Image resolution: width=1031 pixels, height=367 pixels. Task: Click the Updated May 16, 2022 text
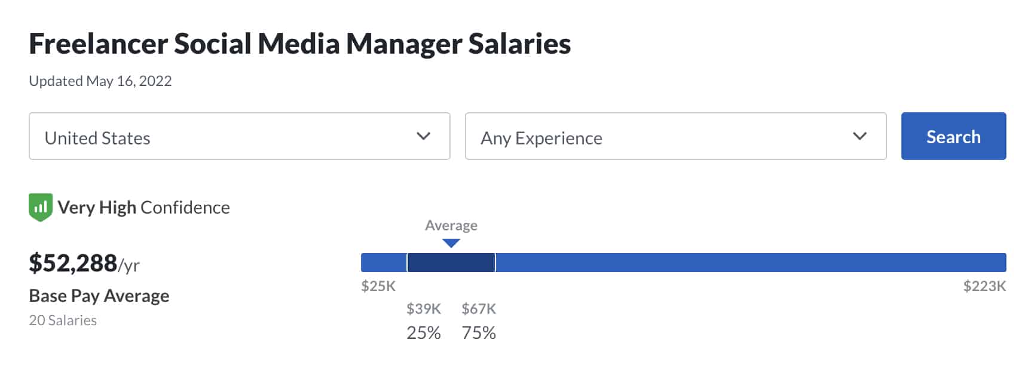tap(100, 81)
